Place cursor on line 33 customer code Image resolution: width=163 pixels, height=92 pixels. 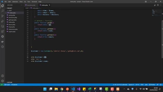point(57,51)
